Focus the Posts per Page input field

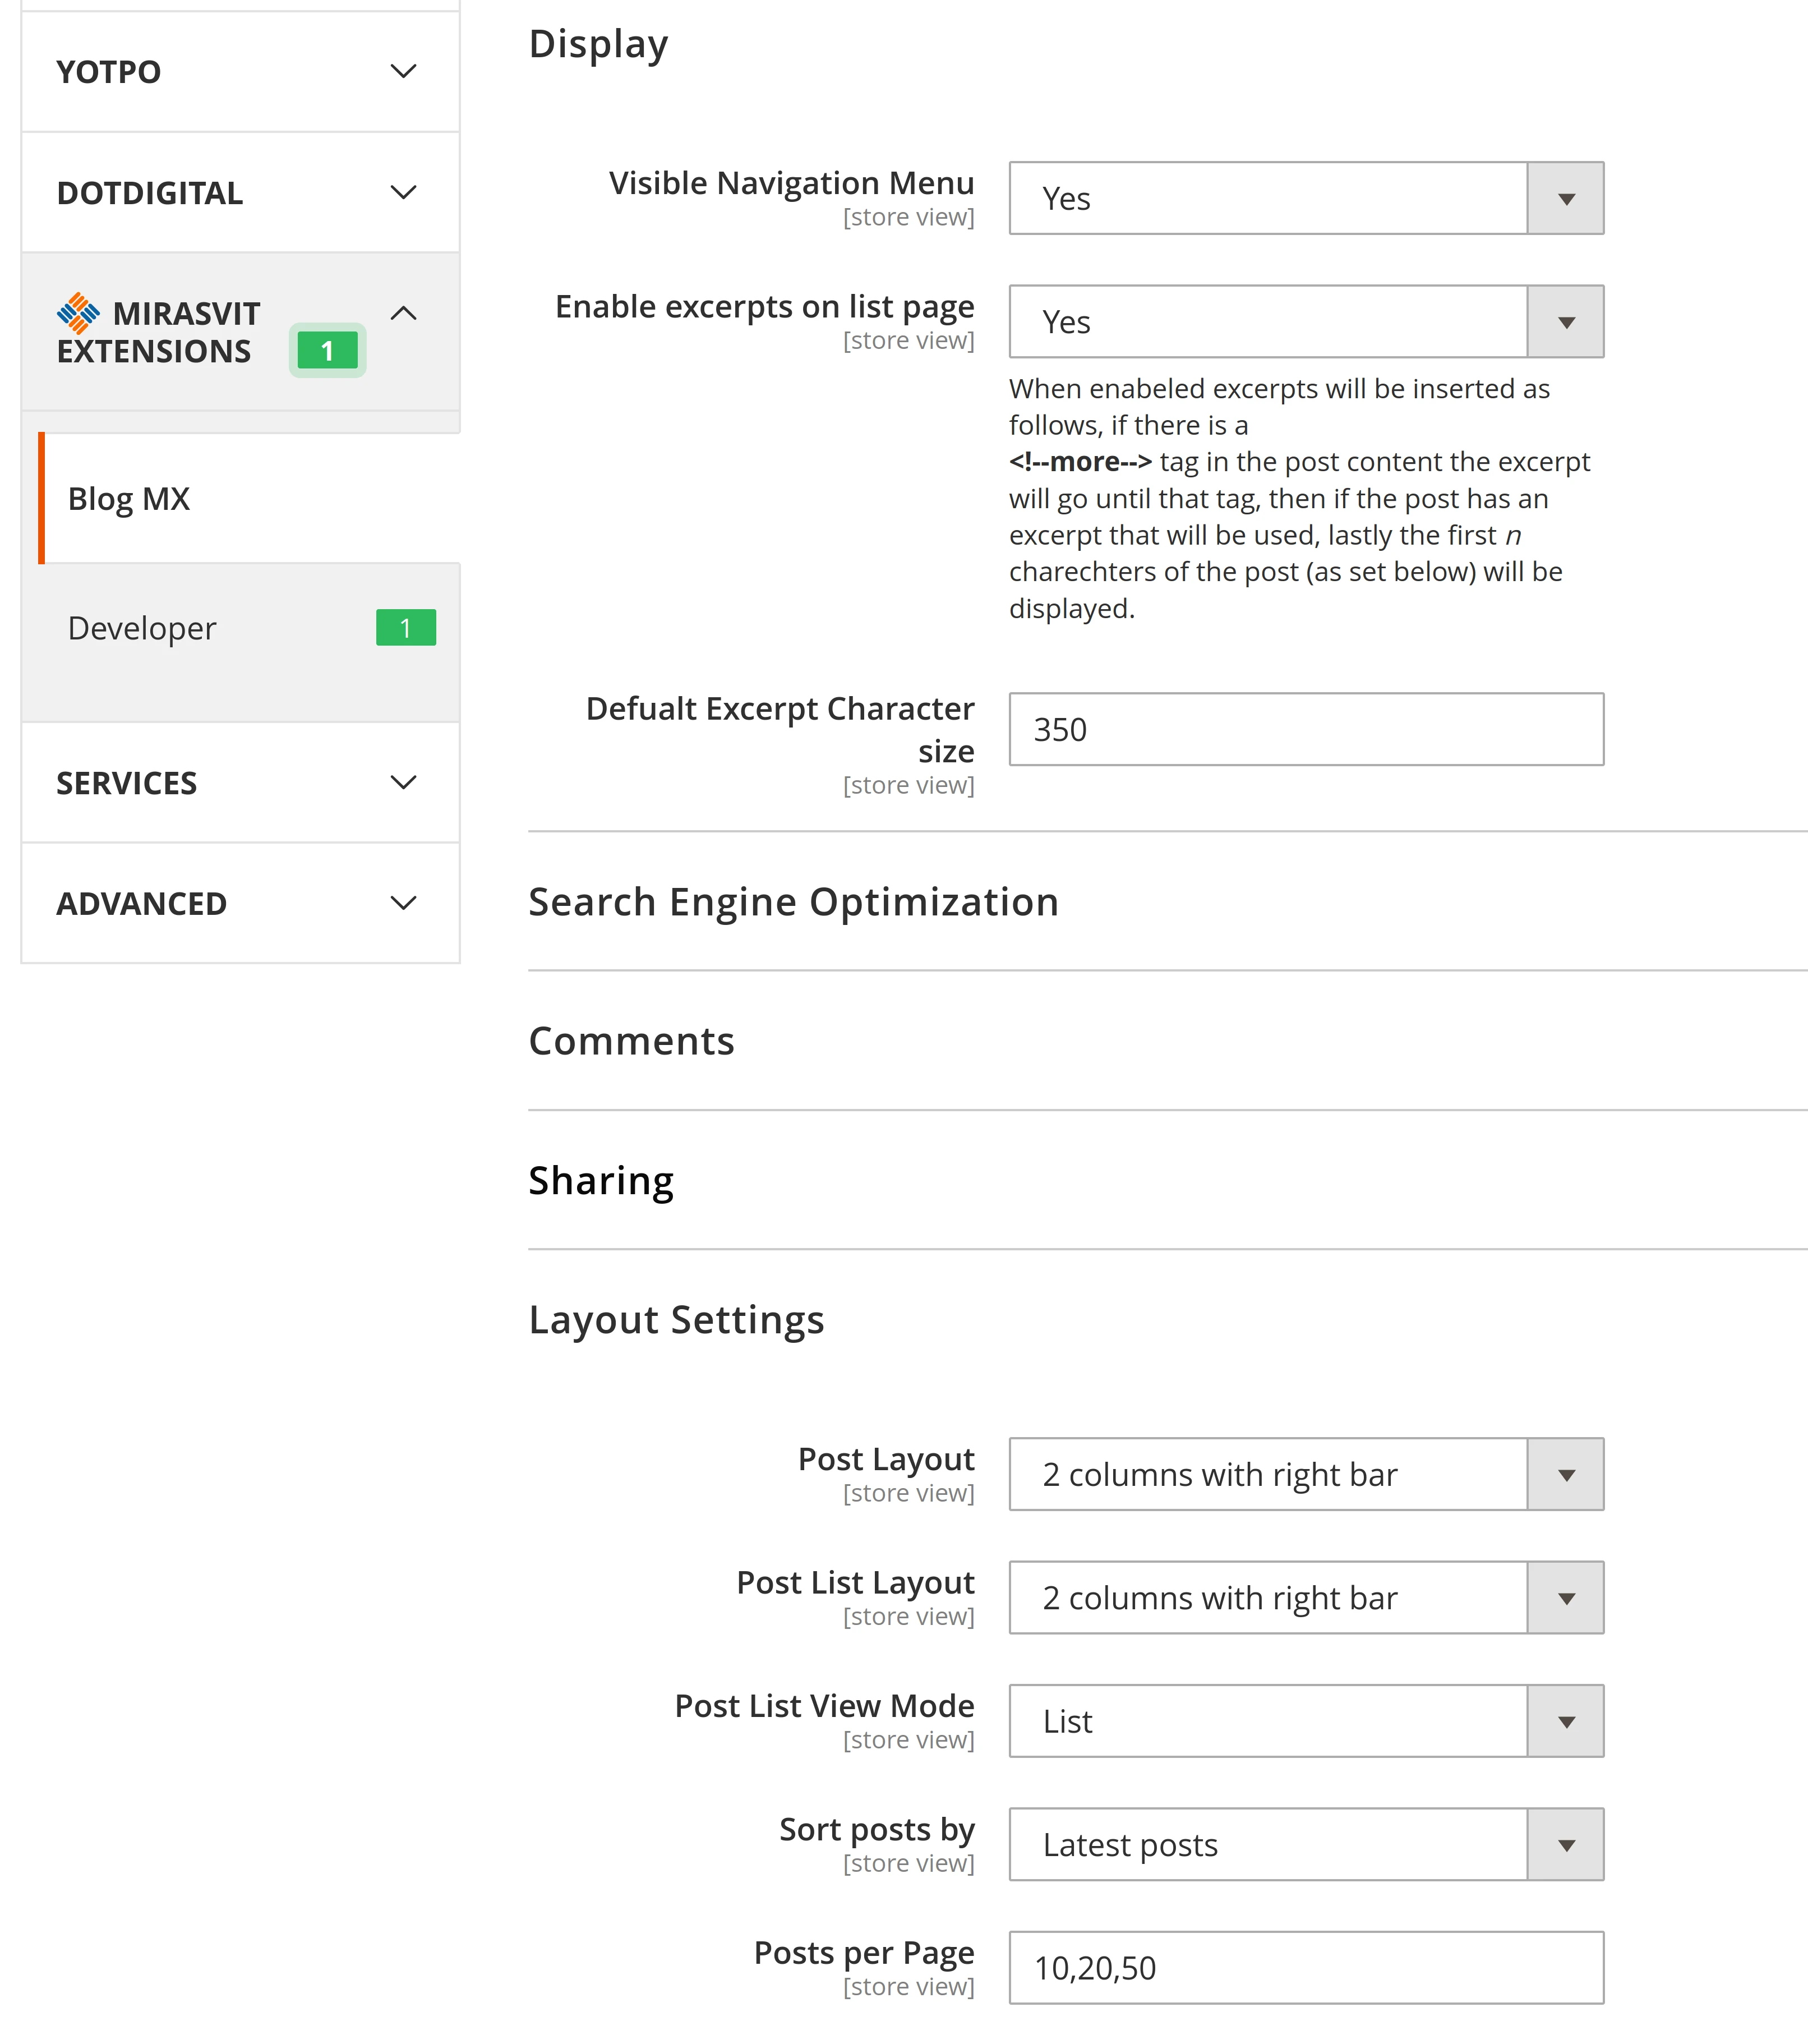pos(1306,1968)
